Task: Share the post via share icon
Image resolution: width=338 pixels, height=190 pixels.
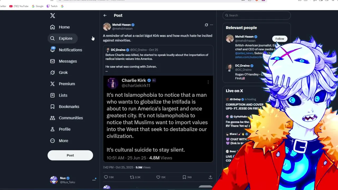Action: 210,177
